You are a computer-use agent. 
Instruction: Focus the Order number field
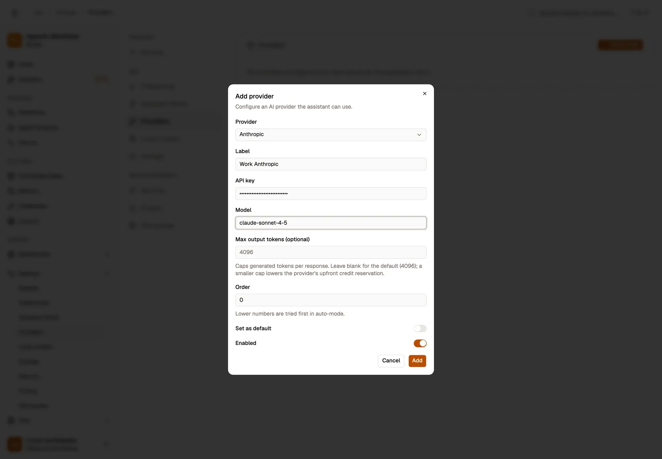coord(331,300)
